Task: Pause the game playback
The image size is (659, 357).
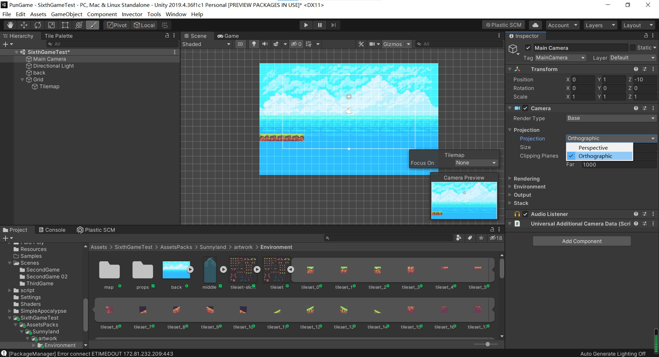Action: (320, 25)
